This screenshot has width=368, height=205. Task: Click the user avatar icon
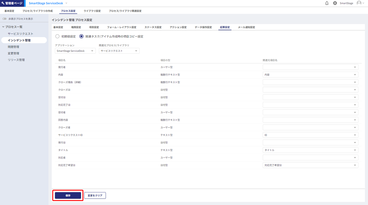click(359, 3)
